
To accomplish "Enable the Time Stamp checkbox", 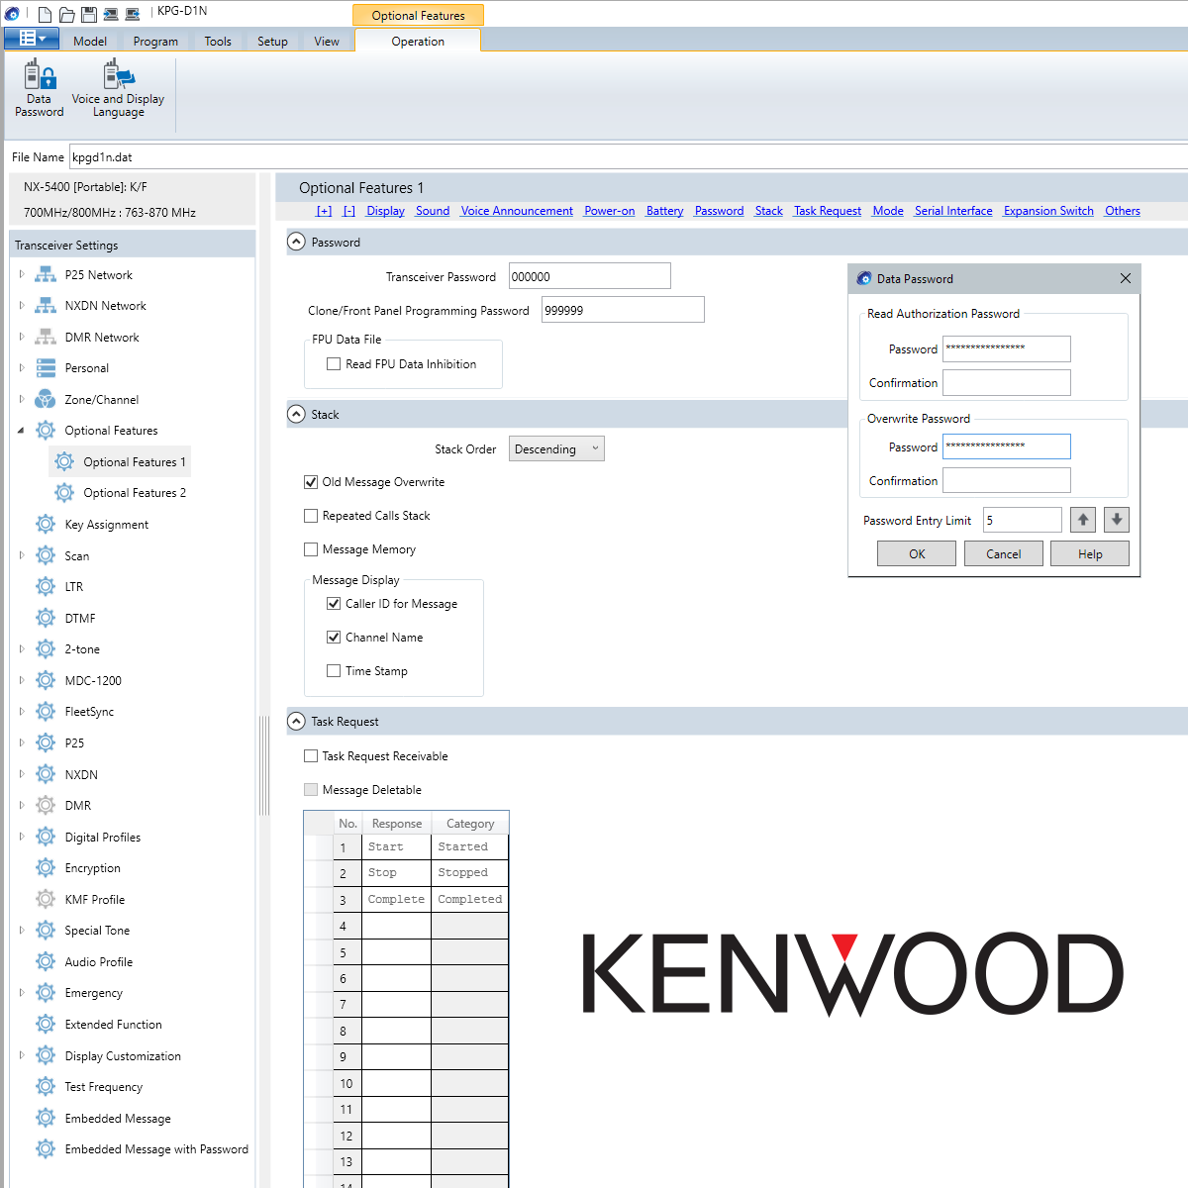I will [334, 671].
